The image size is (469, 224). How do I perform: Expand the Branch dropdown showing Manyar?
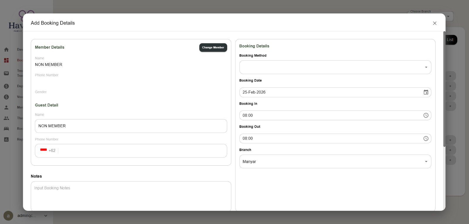point(335,162)
